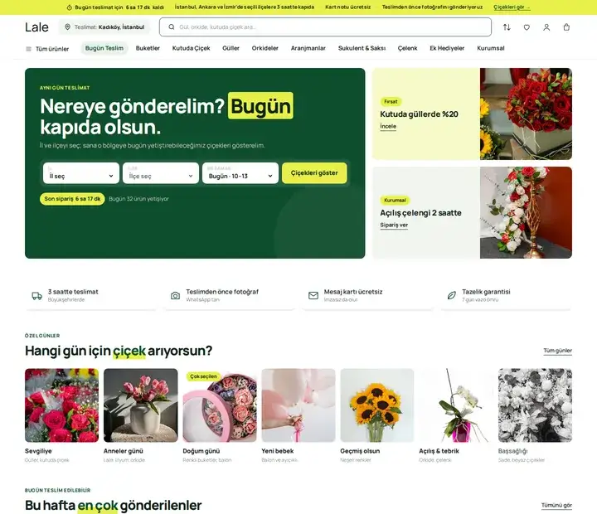The image size is (597, 514).
Task: Click 'Bugün 32 ürün yetişiyor' text
Action: coord(138,199)
